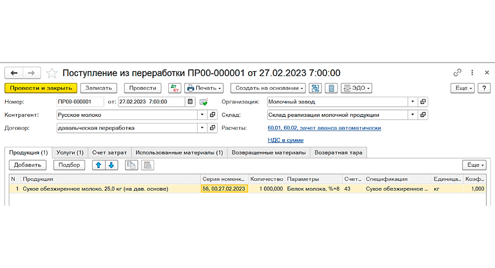This screenshot has width=495, height=268.
Task: Expand the Организация dropdown
Action: click(x=413, y=102)
